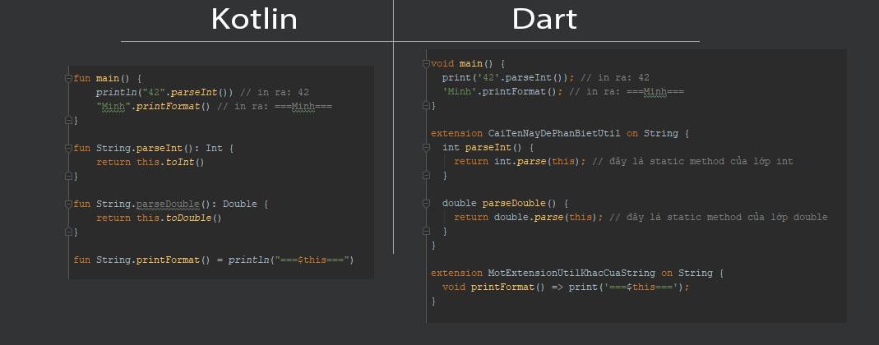The height and width of the screenshot is (345, 879).
Task: Click Kotlin declaration 'fun String.parseDouble(): Double {'
Action: point(171,204)
